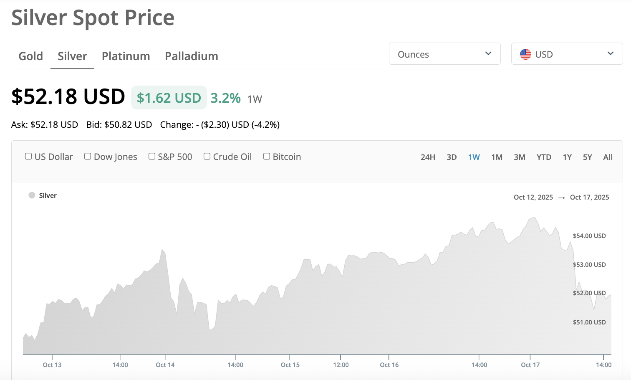Screen dimensions: 631x380
Task: Select the Palladium tab
Action: [191, 56]
